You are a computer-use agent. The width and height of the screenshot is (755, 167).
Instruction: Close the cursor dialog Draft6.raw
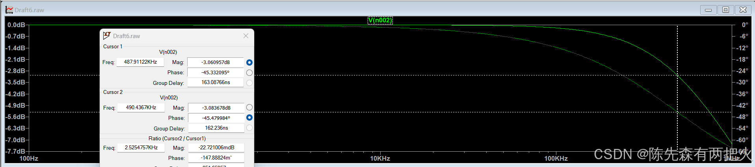[246, 36]
